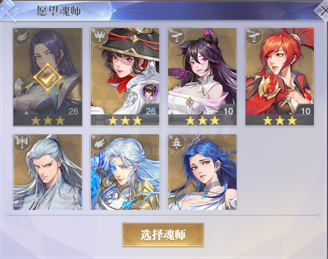Click the 愿望魂师 title header
The image size is (328, 259).
point(58,11)
